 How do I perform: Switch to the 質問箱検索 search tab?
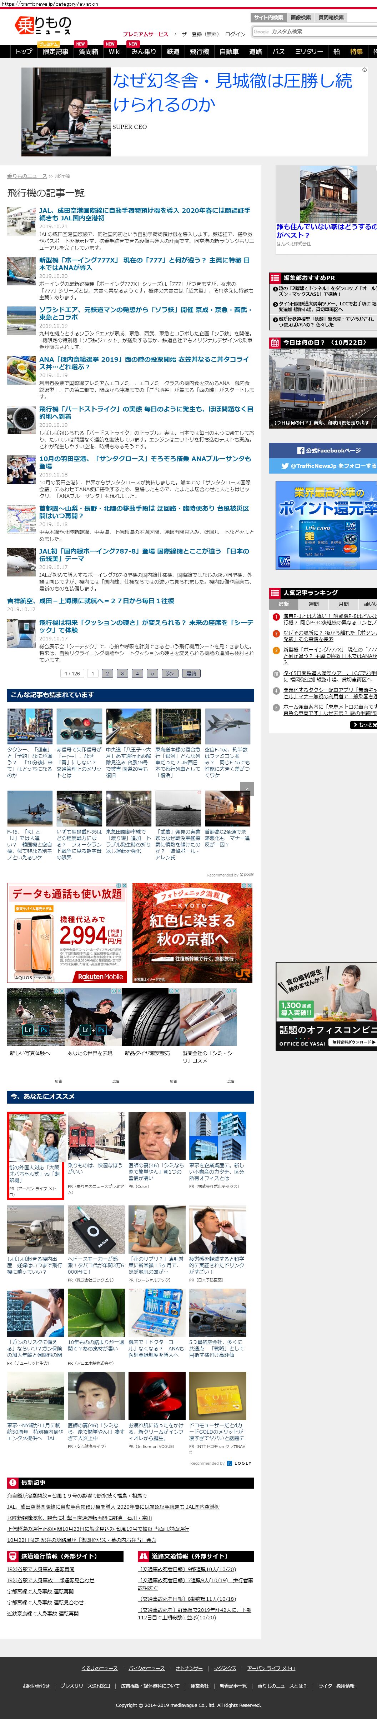[331, 18]
